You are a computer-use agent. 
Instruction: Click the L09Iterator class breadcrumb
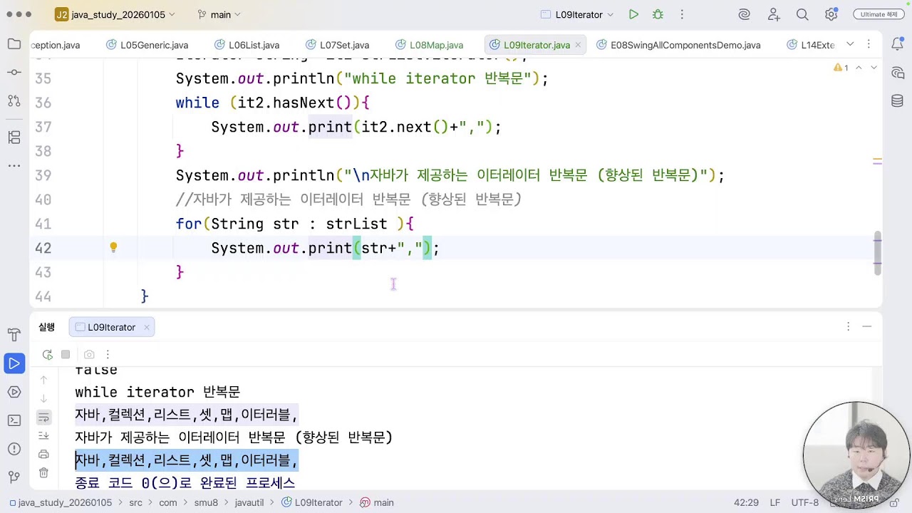(x=311, y=502)
